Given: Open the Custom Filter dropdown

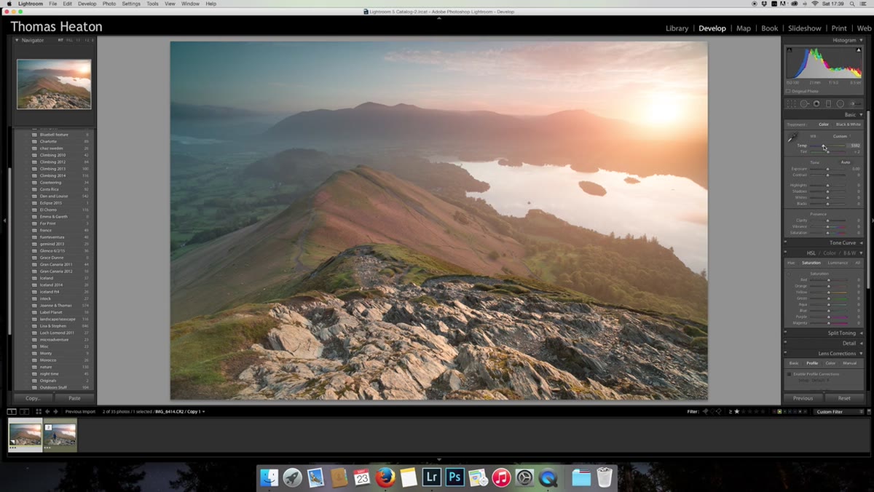Looking at the screenshot, I should tap(838, 412).
